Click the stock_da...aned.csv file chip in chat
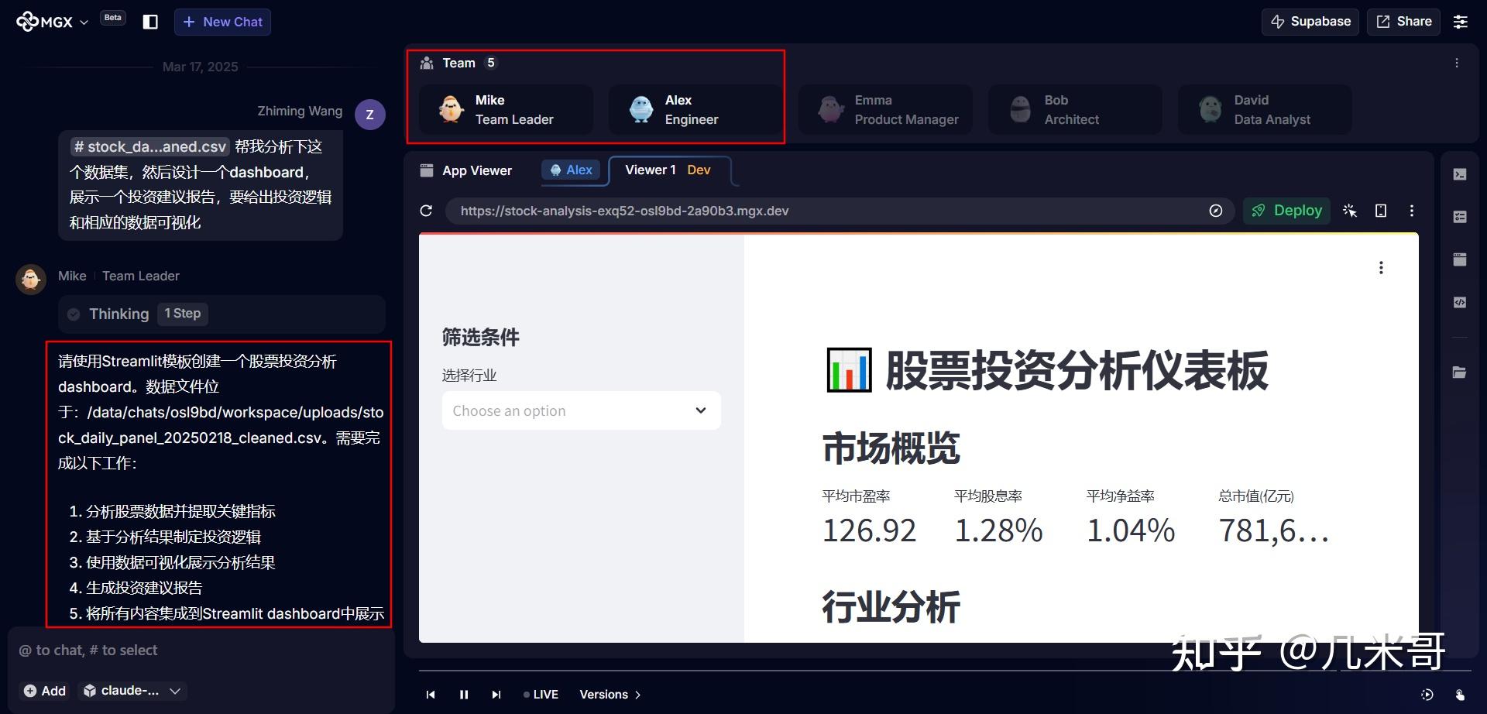The image size is (1487, 714). tap(149, 146)
